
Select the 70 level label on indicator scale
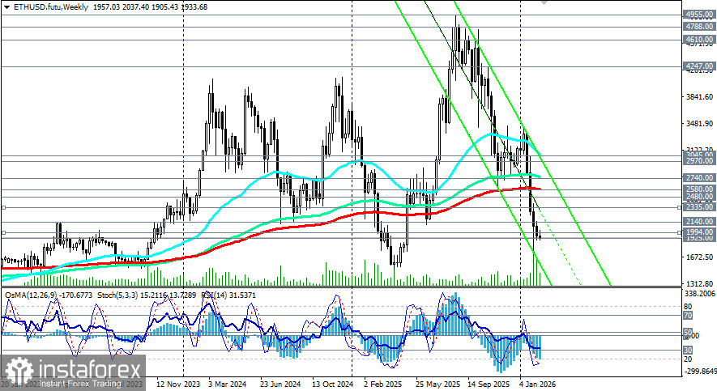[688, 316]
